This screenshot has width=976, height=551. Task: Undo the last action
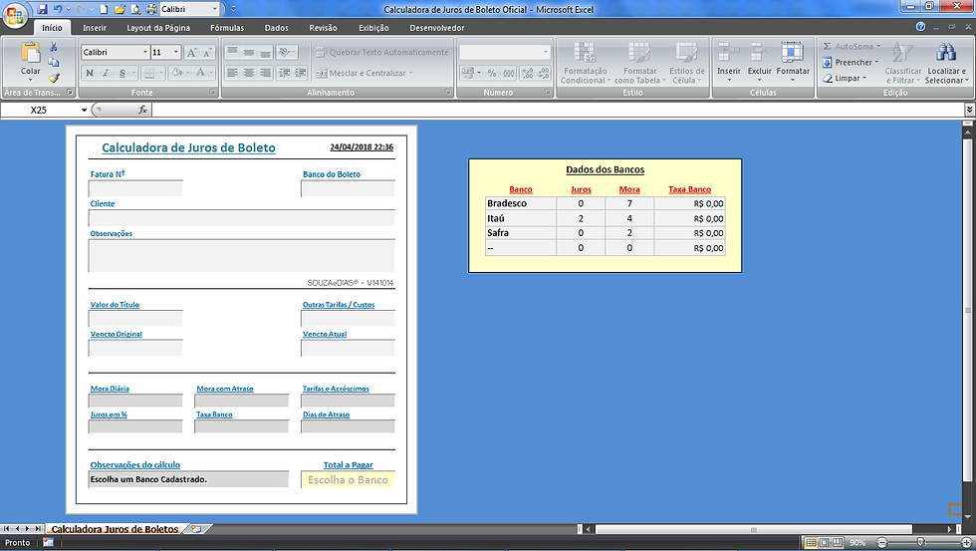pyautogui.click(x=58, y=9)
